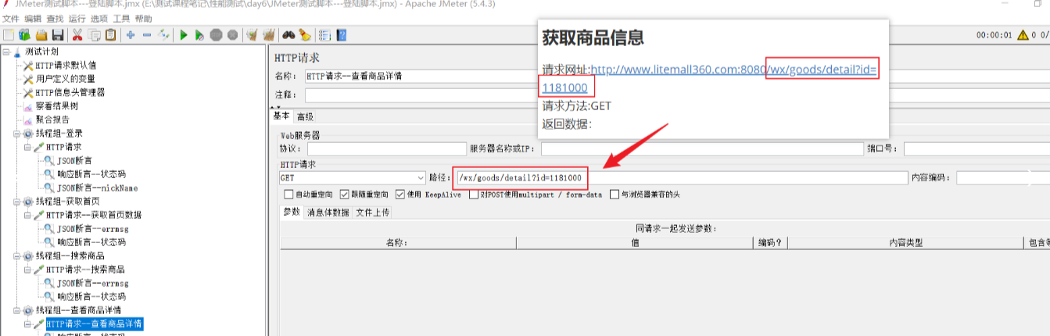The height and width of the screenshot is (336, 1050).
Task: Click the Open file folder icon
Action: click(41, 34)
